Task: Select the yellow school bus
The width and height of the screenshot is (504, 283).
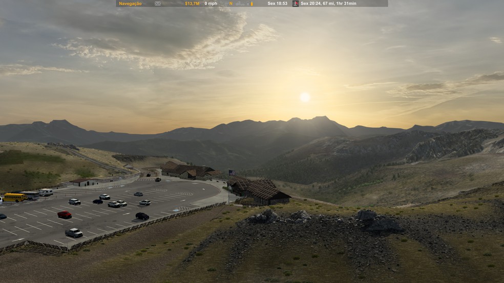Action: pyautogui.click(x=14, y=197)
